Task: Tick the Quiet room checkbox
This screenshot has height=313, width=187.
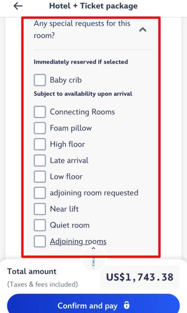Action: pyautogui.click(x=40, y=225)
